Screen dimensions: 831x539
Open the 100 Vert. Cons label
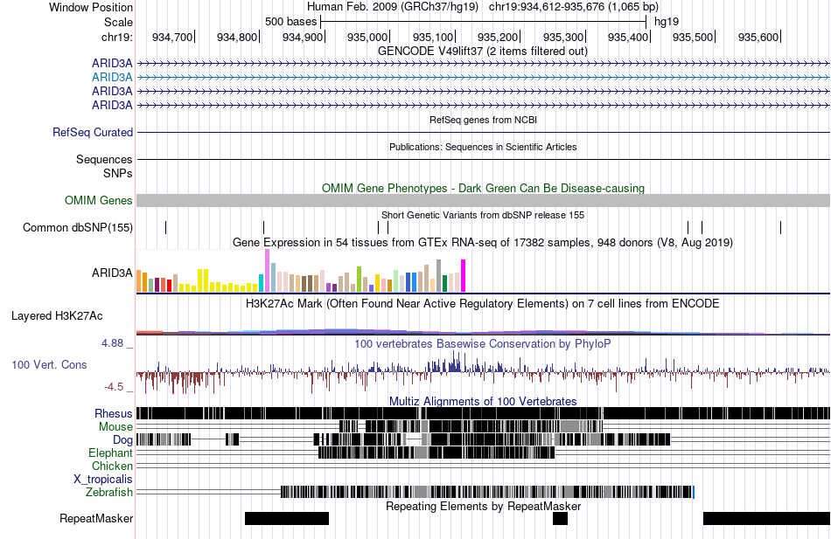(x=49, y=365)
